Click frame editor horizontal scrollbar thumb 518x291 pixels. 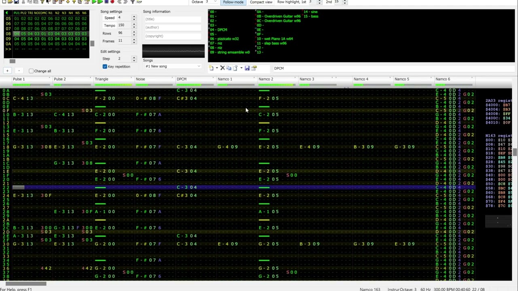pos(12,61)
